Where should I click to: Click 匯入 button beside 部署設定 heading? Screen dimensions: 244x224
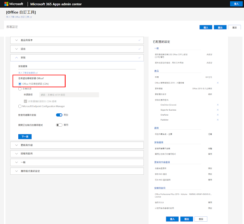(x=206, y=27)
